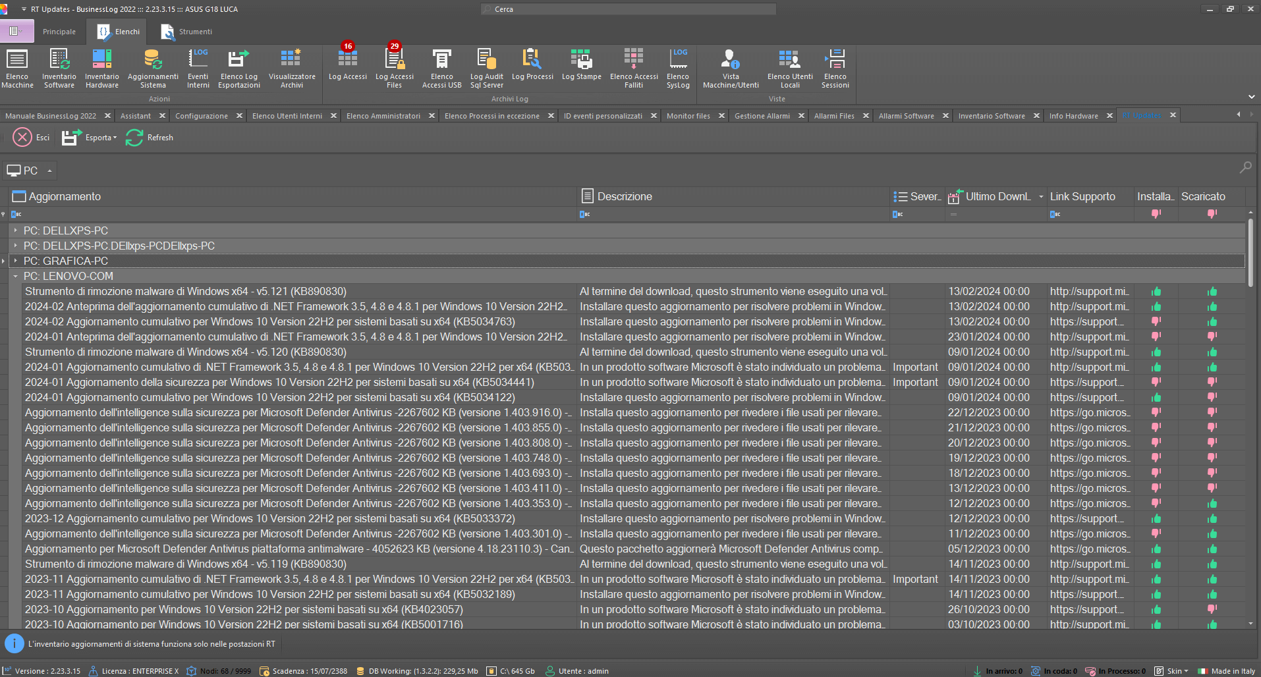
Task: Open Log Stampe
Action: 582,65
